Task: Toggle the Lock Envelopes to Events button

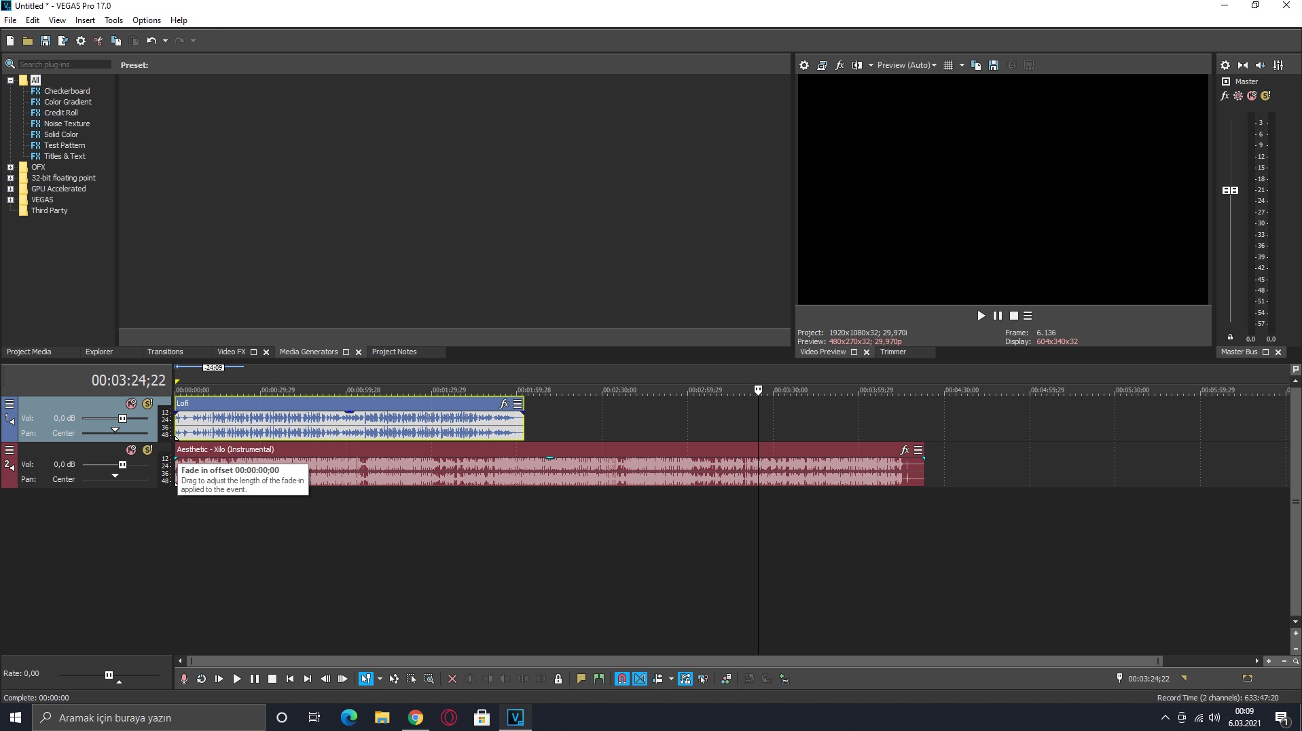Action: point(685,679)
